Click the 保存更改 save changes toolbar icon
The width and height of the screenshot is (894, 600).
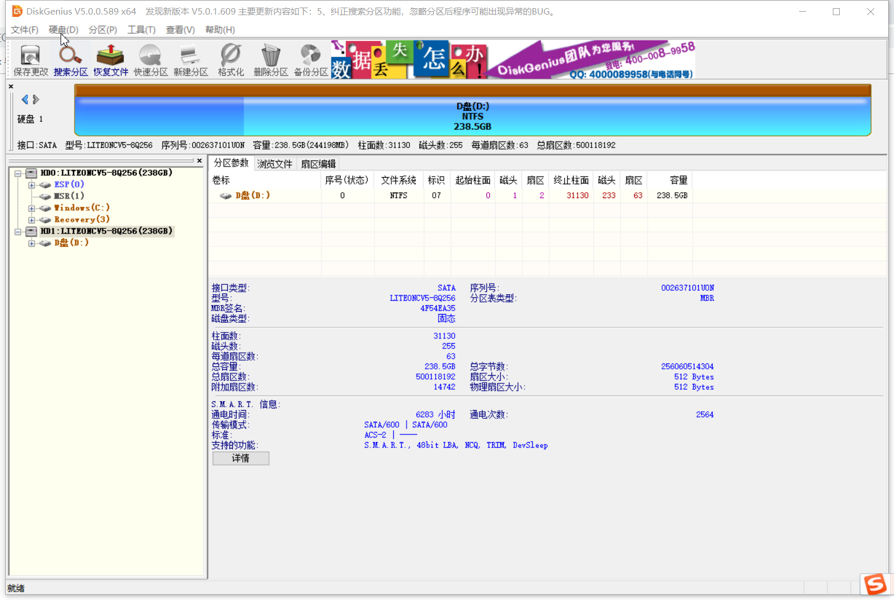point(31,60)
